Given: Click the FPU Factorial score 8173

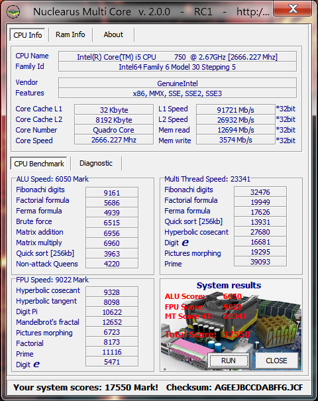Looking at the screenshot, I should [112, 341].
